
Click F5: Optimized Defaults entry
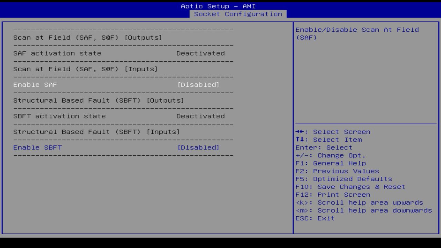tap(343, 179)
